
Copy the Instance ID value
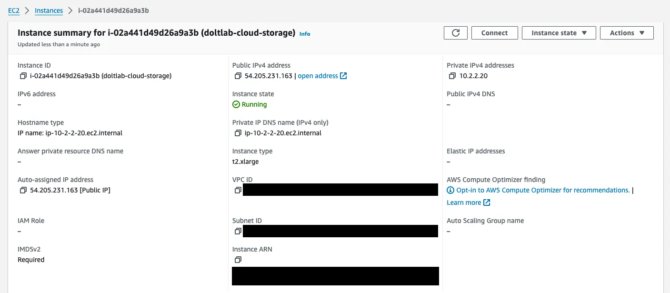coord(23,76)
